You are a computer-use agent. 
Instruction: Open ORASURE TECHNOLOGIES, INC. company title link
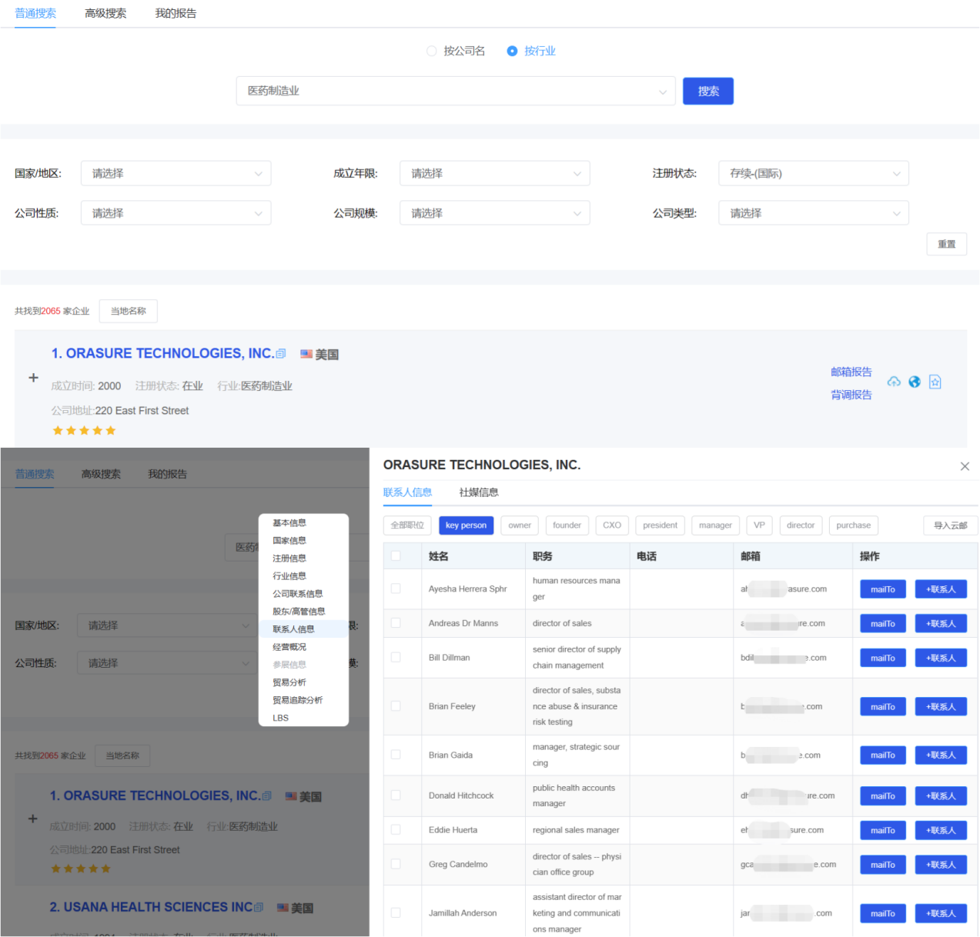162,353
